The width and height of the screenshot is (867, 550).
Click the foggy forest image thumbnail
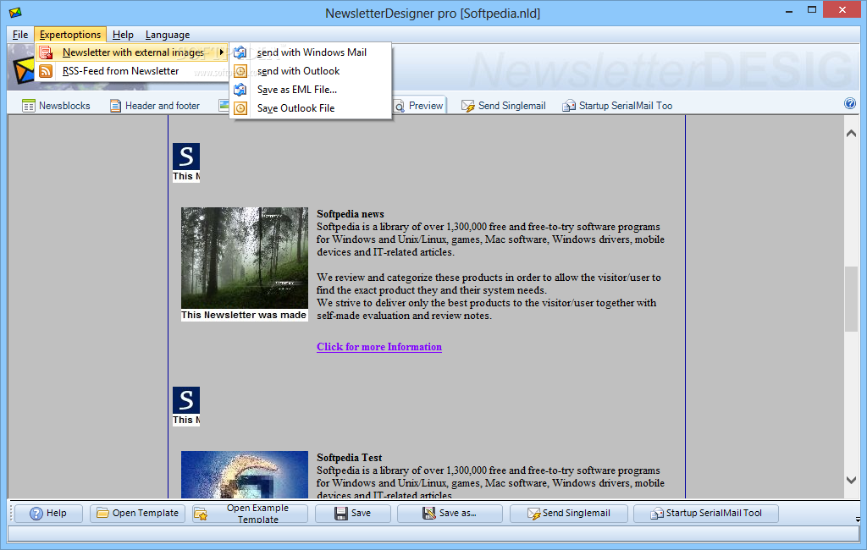pyautogui.click(x=245, y=257)
